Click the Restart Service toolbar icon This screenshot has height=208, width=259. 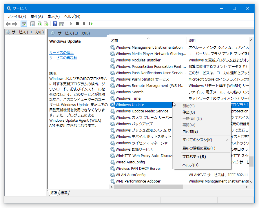click(91, 24)
